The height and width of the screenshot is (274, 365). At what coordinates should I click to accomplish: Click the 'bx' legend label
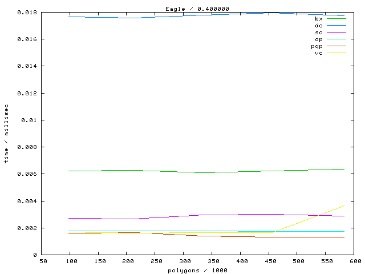318,19
